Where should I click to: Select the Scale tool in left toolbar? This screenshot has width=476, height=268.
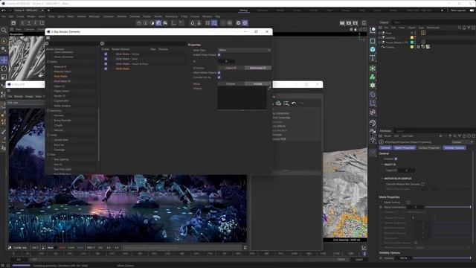(4, 77)
